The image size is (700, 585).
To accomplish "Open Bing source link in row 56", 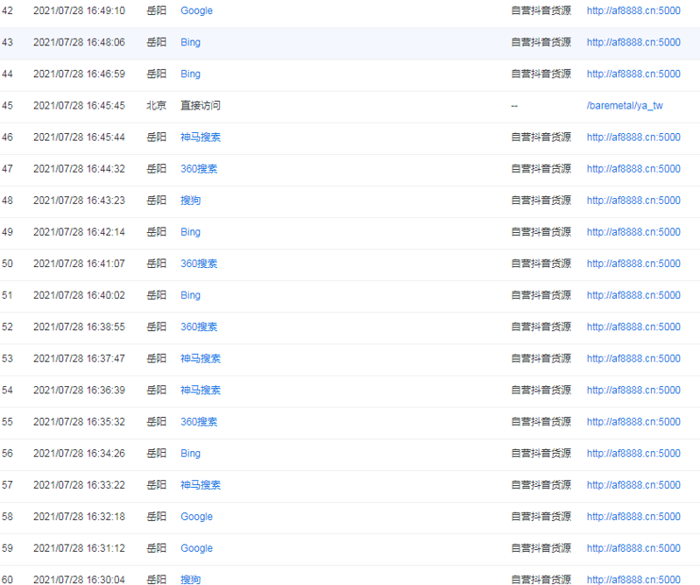I will coord(191,454).
